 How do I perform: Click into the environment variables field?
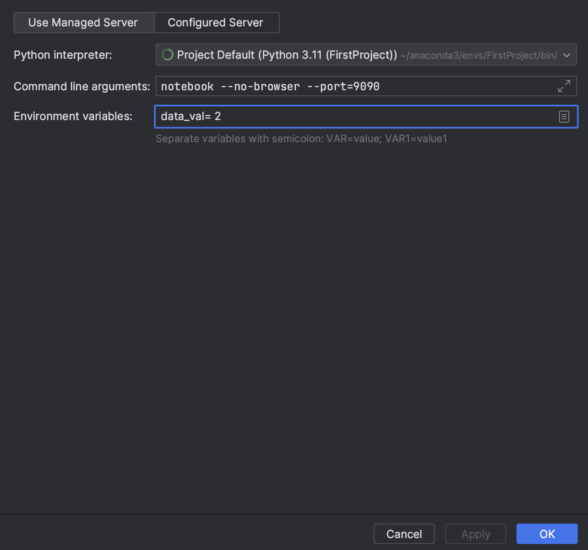383,117
